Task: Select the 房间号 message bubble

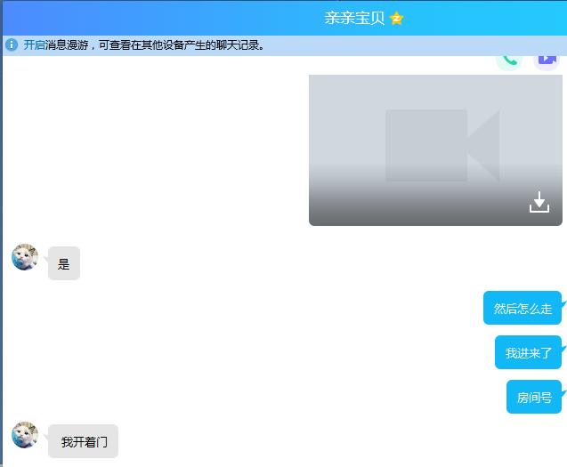Action: point(534,397)
